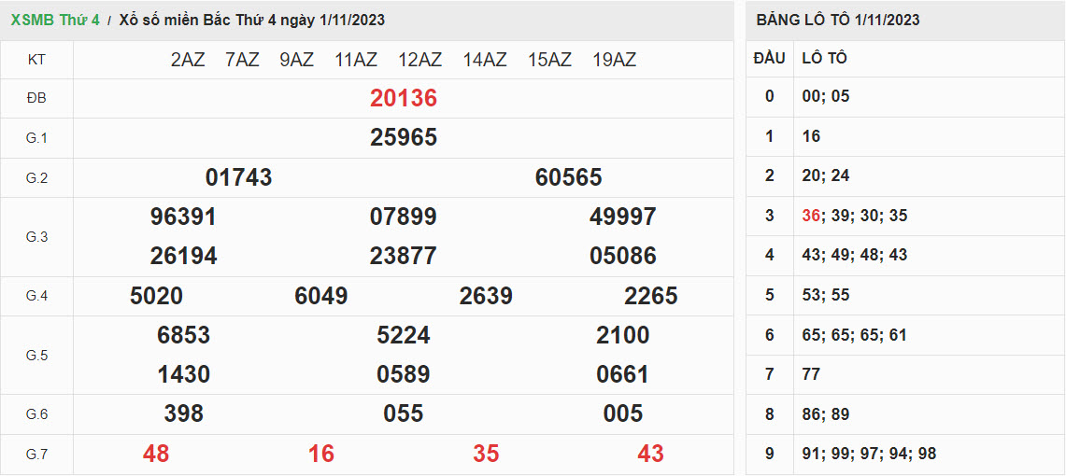Select the G.6 number 398
1066x476 pixels.
[183, 413]
